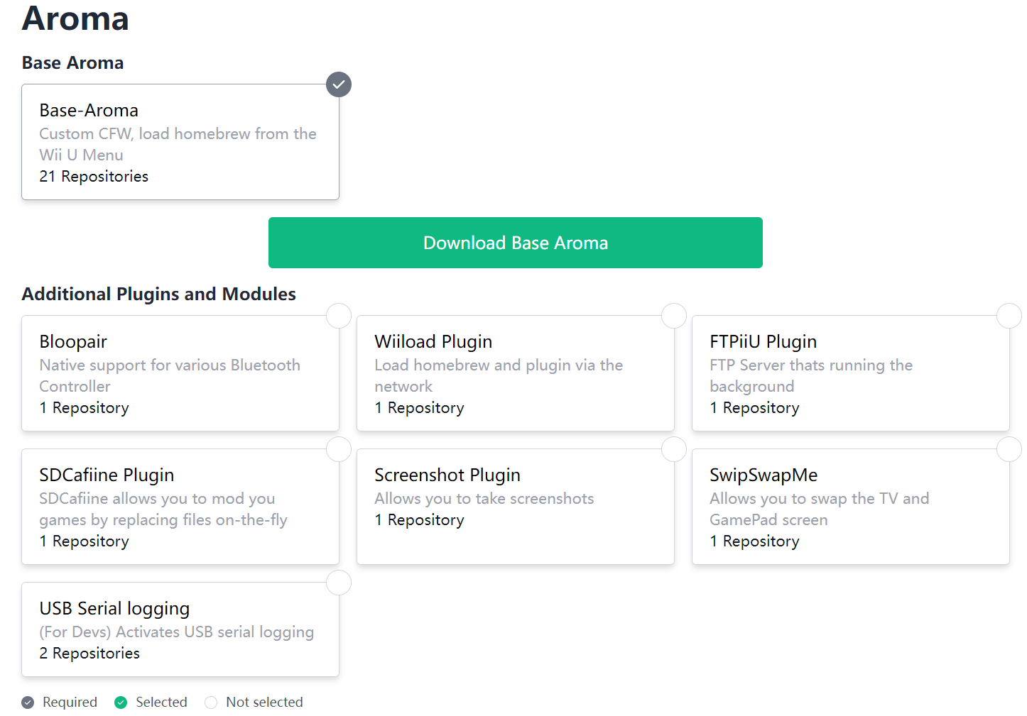Click the Required legend checkmark icon
1027x716 pixels.
[x=28, y=703]
